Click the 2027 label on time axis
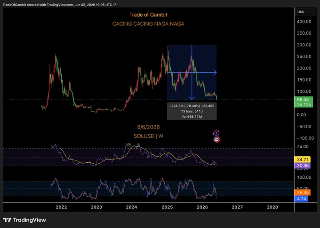The image size is (320, 228). click(237, 207)
